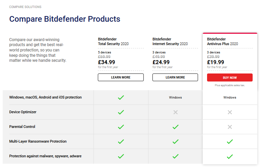260x167 pixels.
Task: Click Internet Security Parental Control checkmark
Action: click(x=175, y=127)
